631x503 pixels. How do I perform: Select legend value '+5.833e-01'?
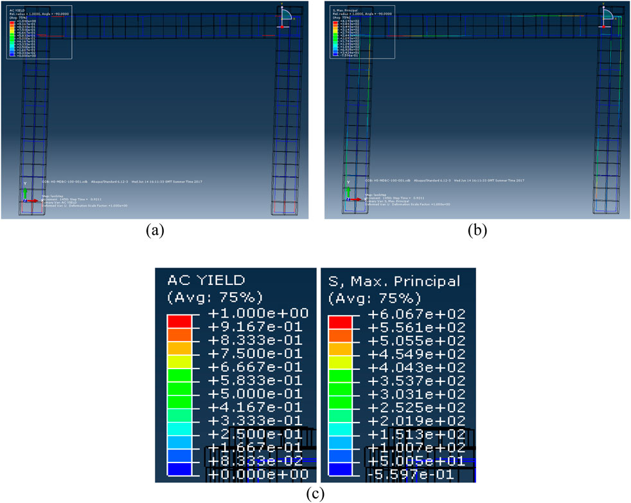[x=254, y=380]
